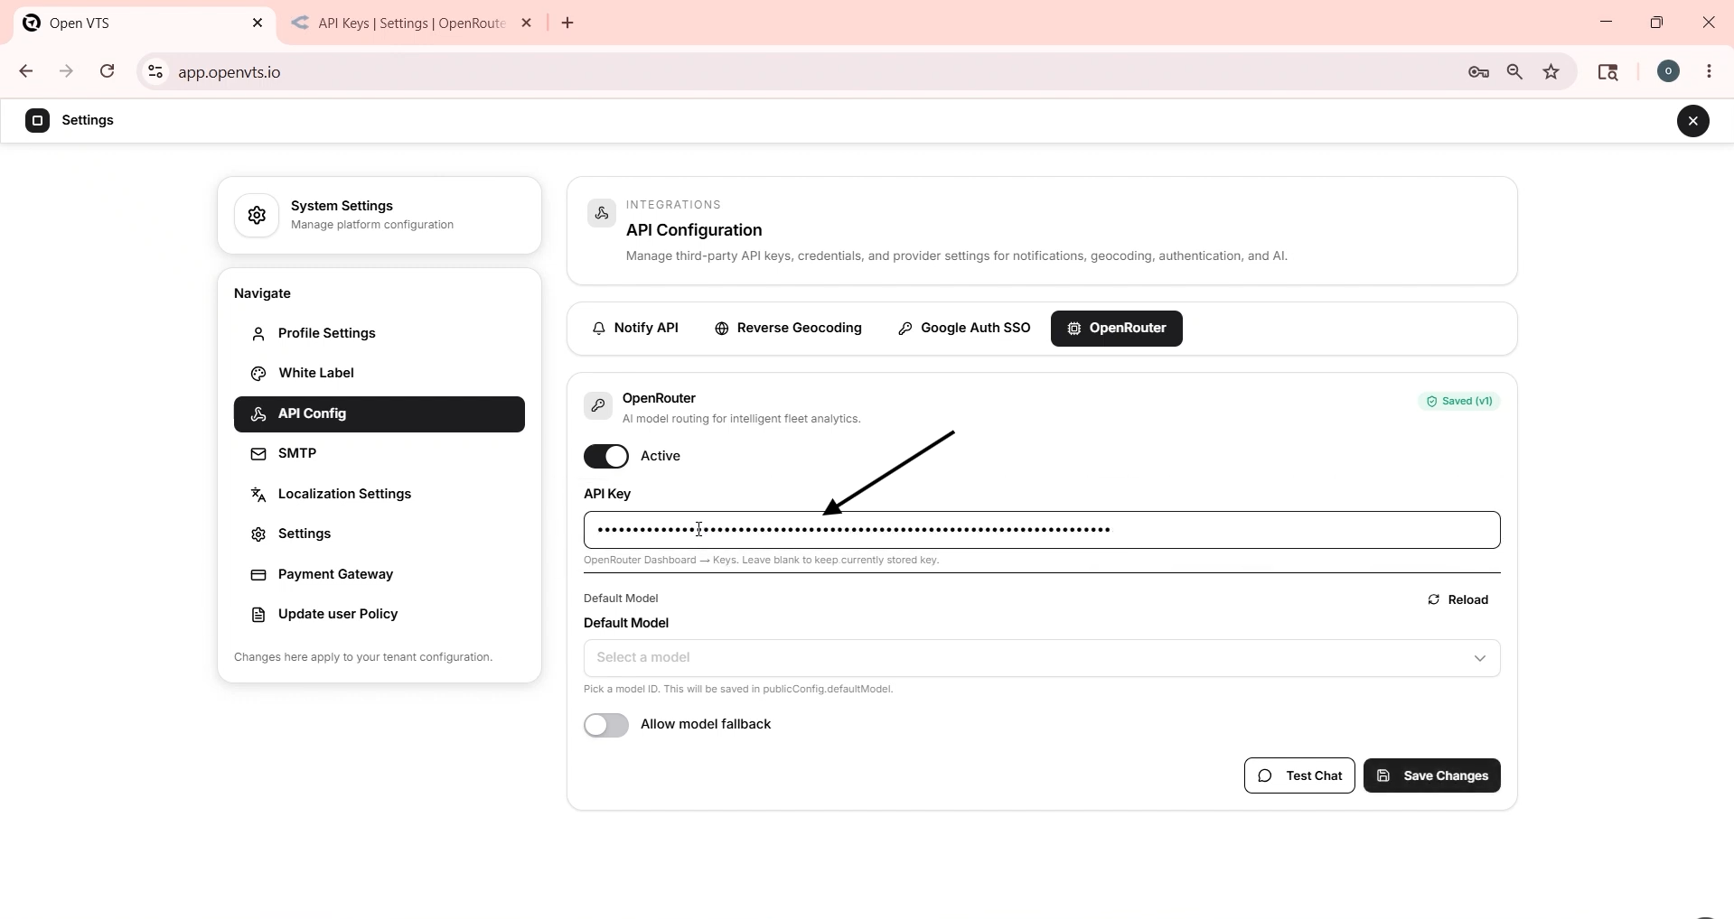Viewport: 1734px width, 919px height.
Task: Open the browser three-dot menu
Action: point(1709,71)
